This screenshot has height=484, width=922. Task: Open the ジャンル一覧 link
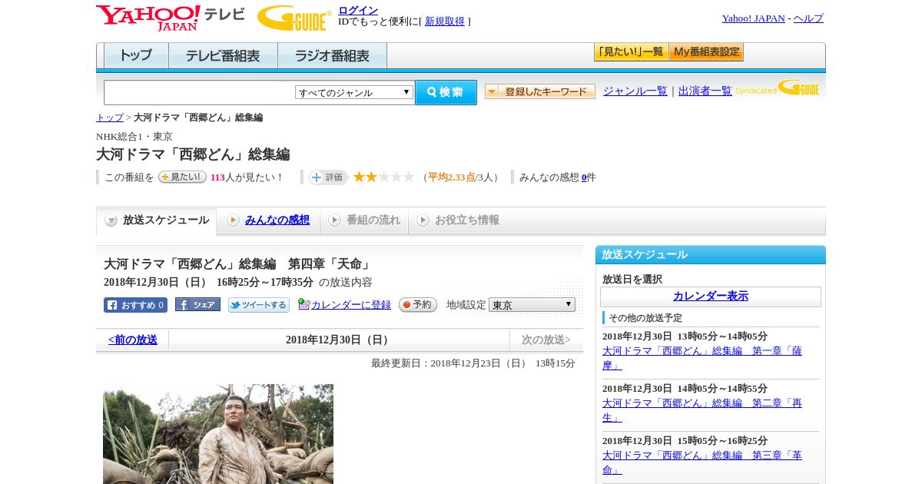click(635, 91)
